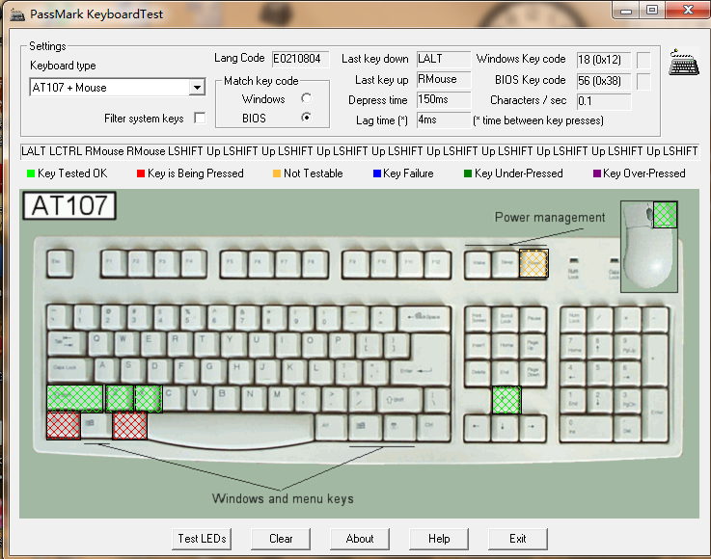
Task: Select BIOS match key code radio
Action: (307, 118)
